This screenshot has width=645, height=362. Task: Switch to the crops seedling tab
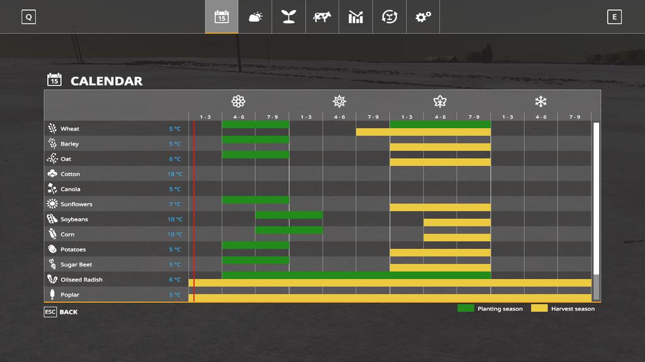[288, 17]
